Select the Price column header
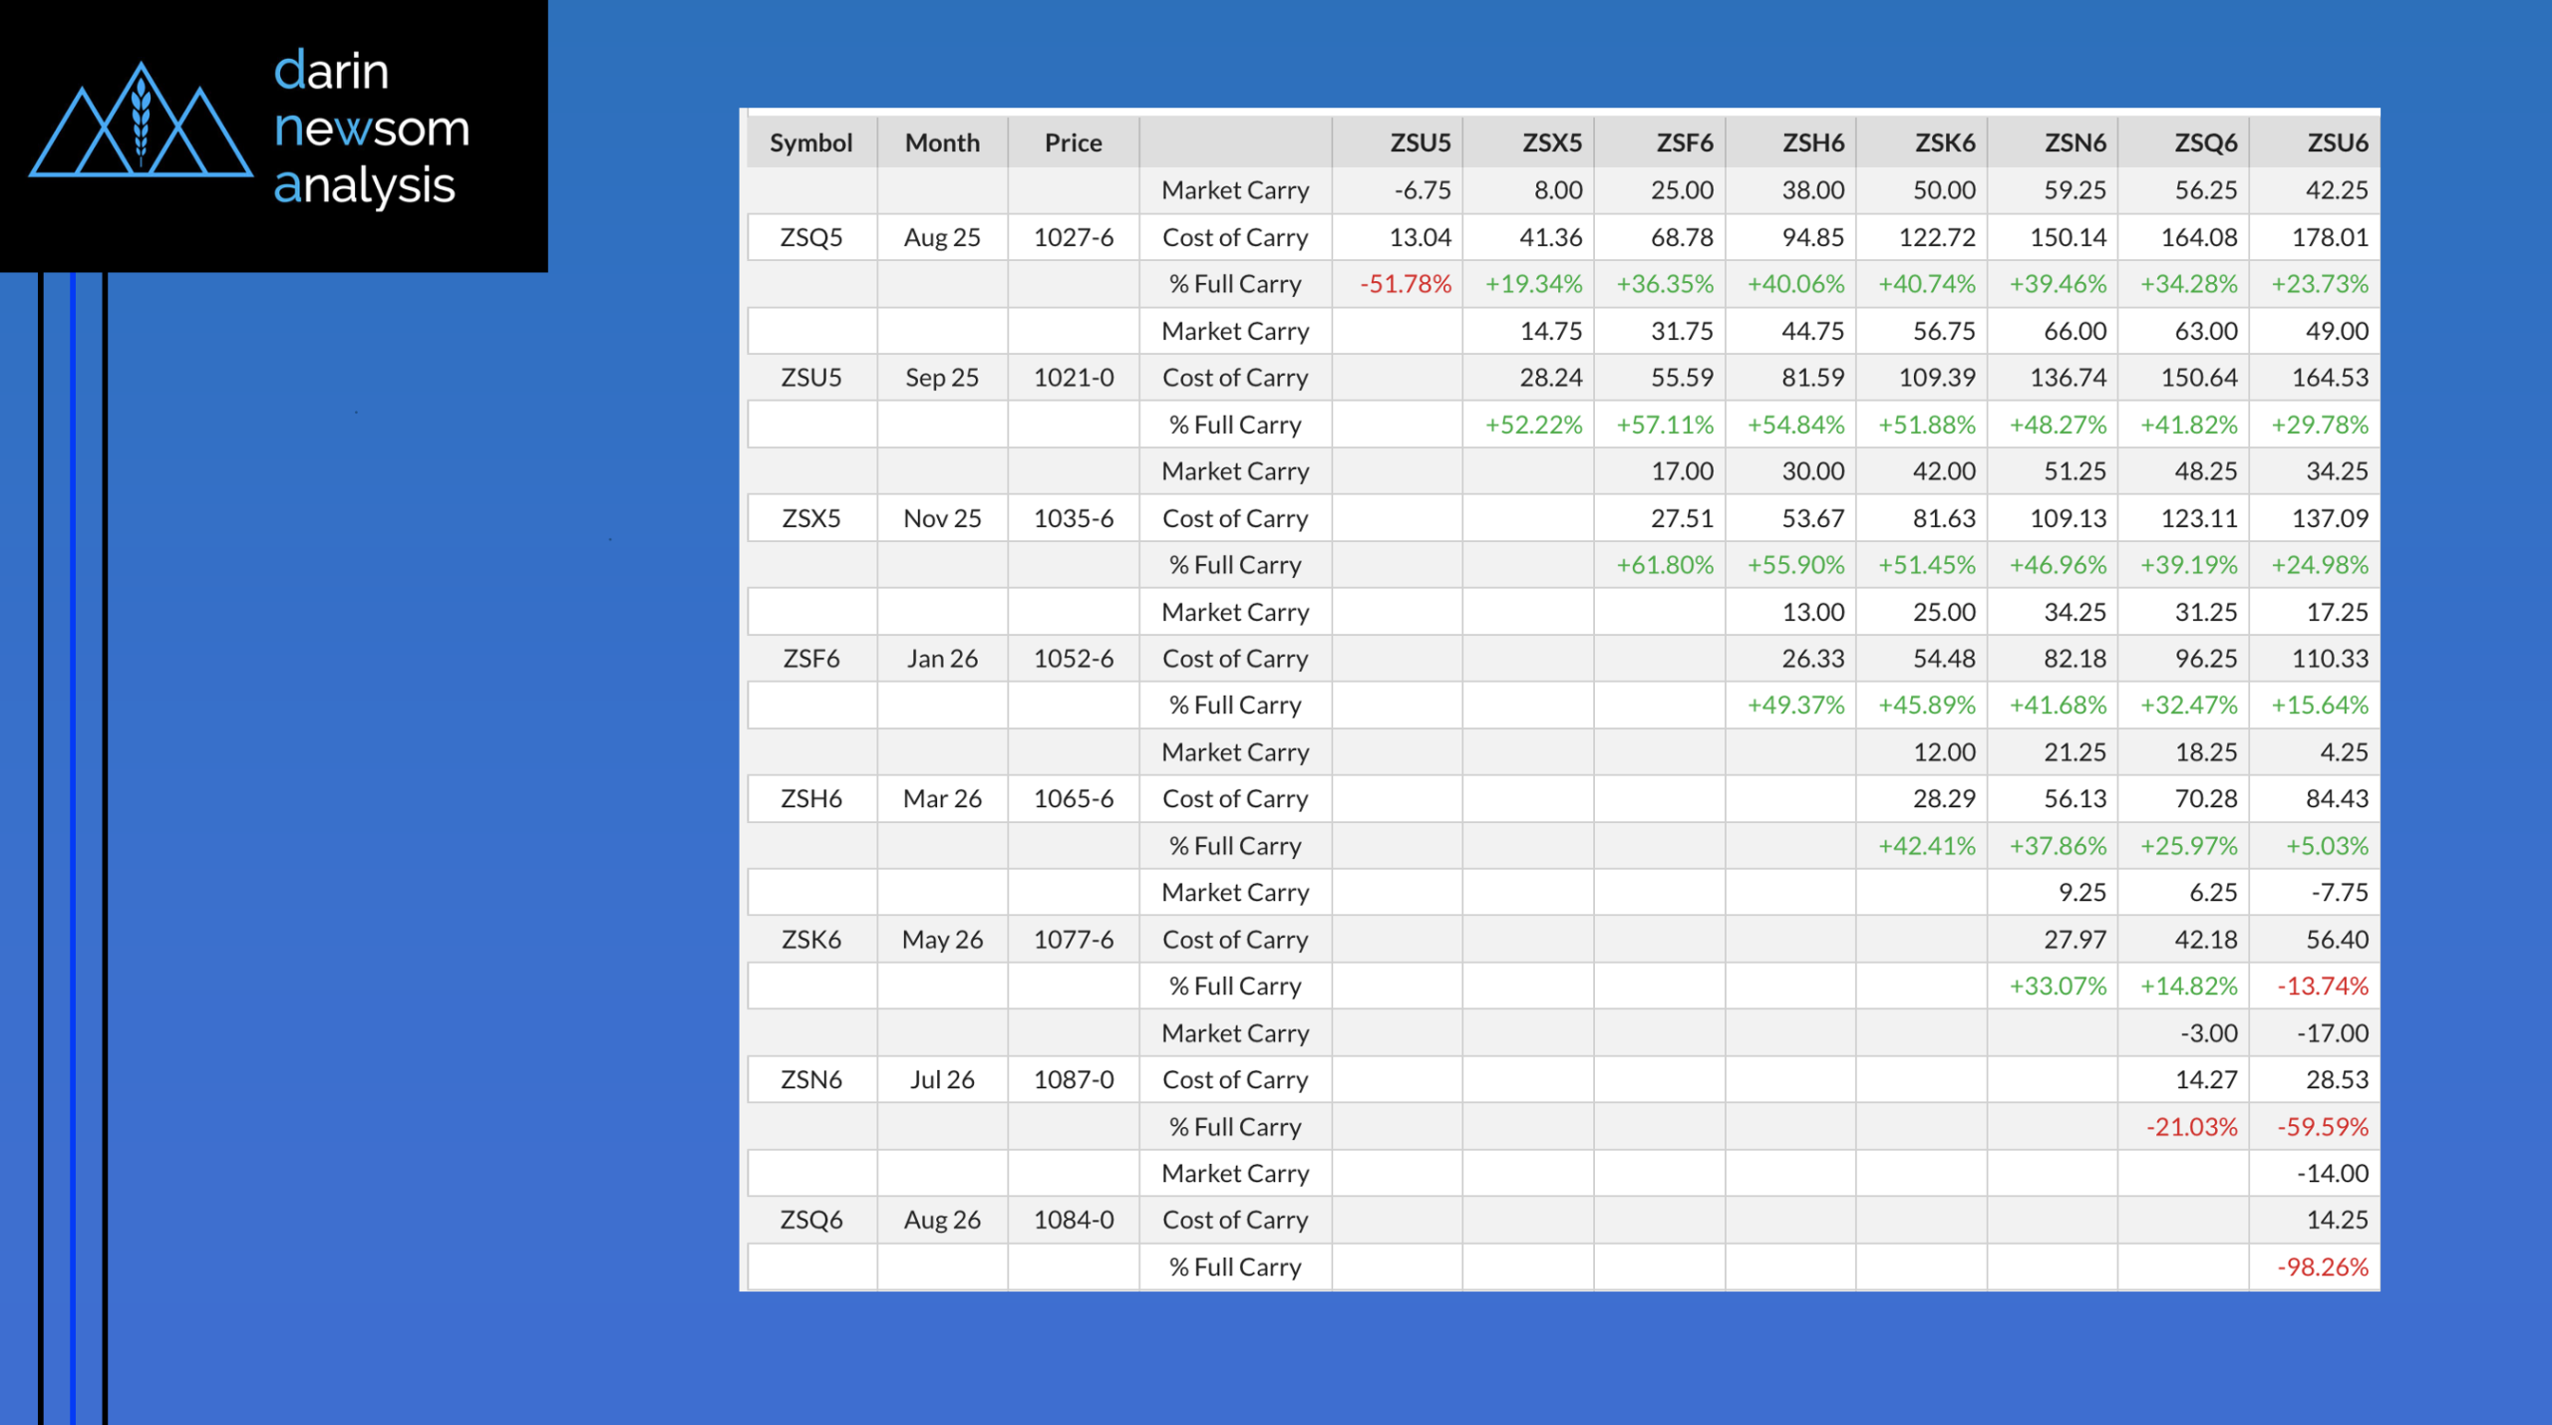This screenshot has height=1425, width=2552. coord(1073,143)
